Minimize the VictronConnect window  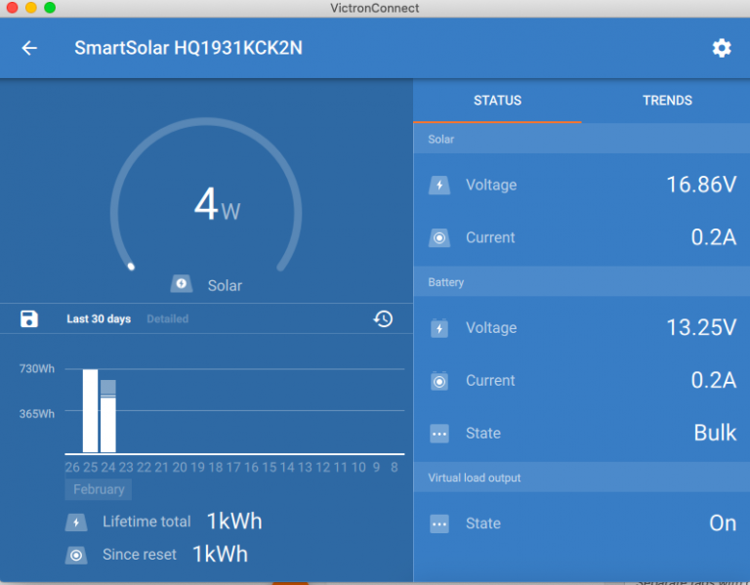(31, 7)
